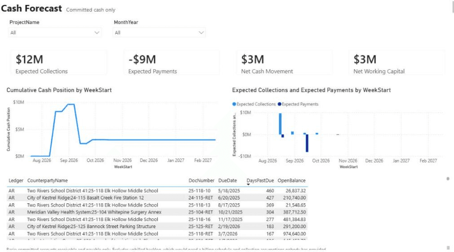The height and width of the screenshot is (252, 454).
Task: Click open balance '210,740.00'
Action: pos(294,198)
